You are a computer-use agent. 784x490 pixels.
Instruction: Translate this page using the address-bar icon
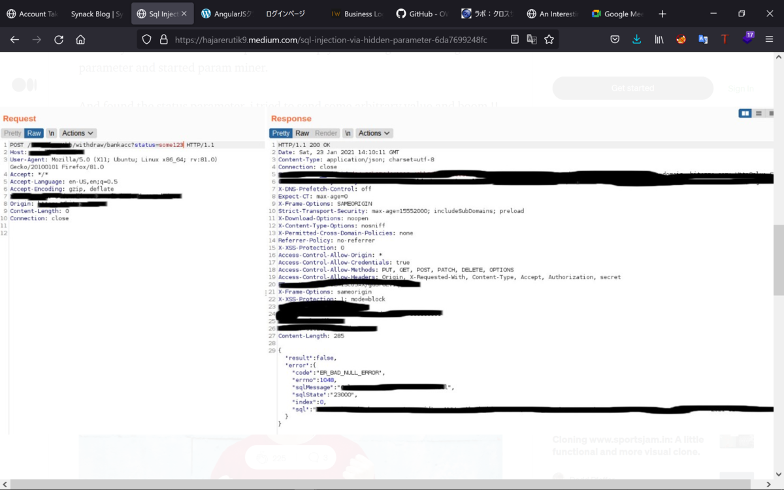point(532,39)
